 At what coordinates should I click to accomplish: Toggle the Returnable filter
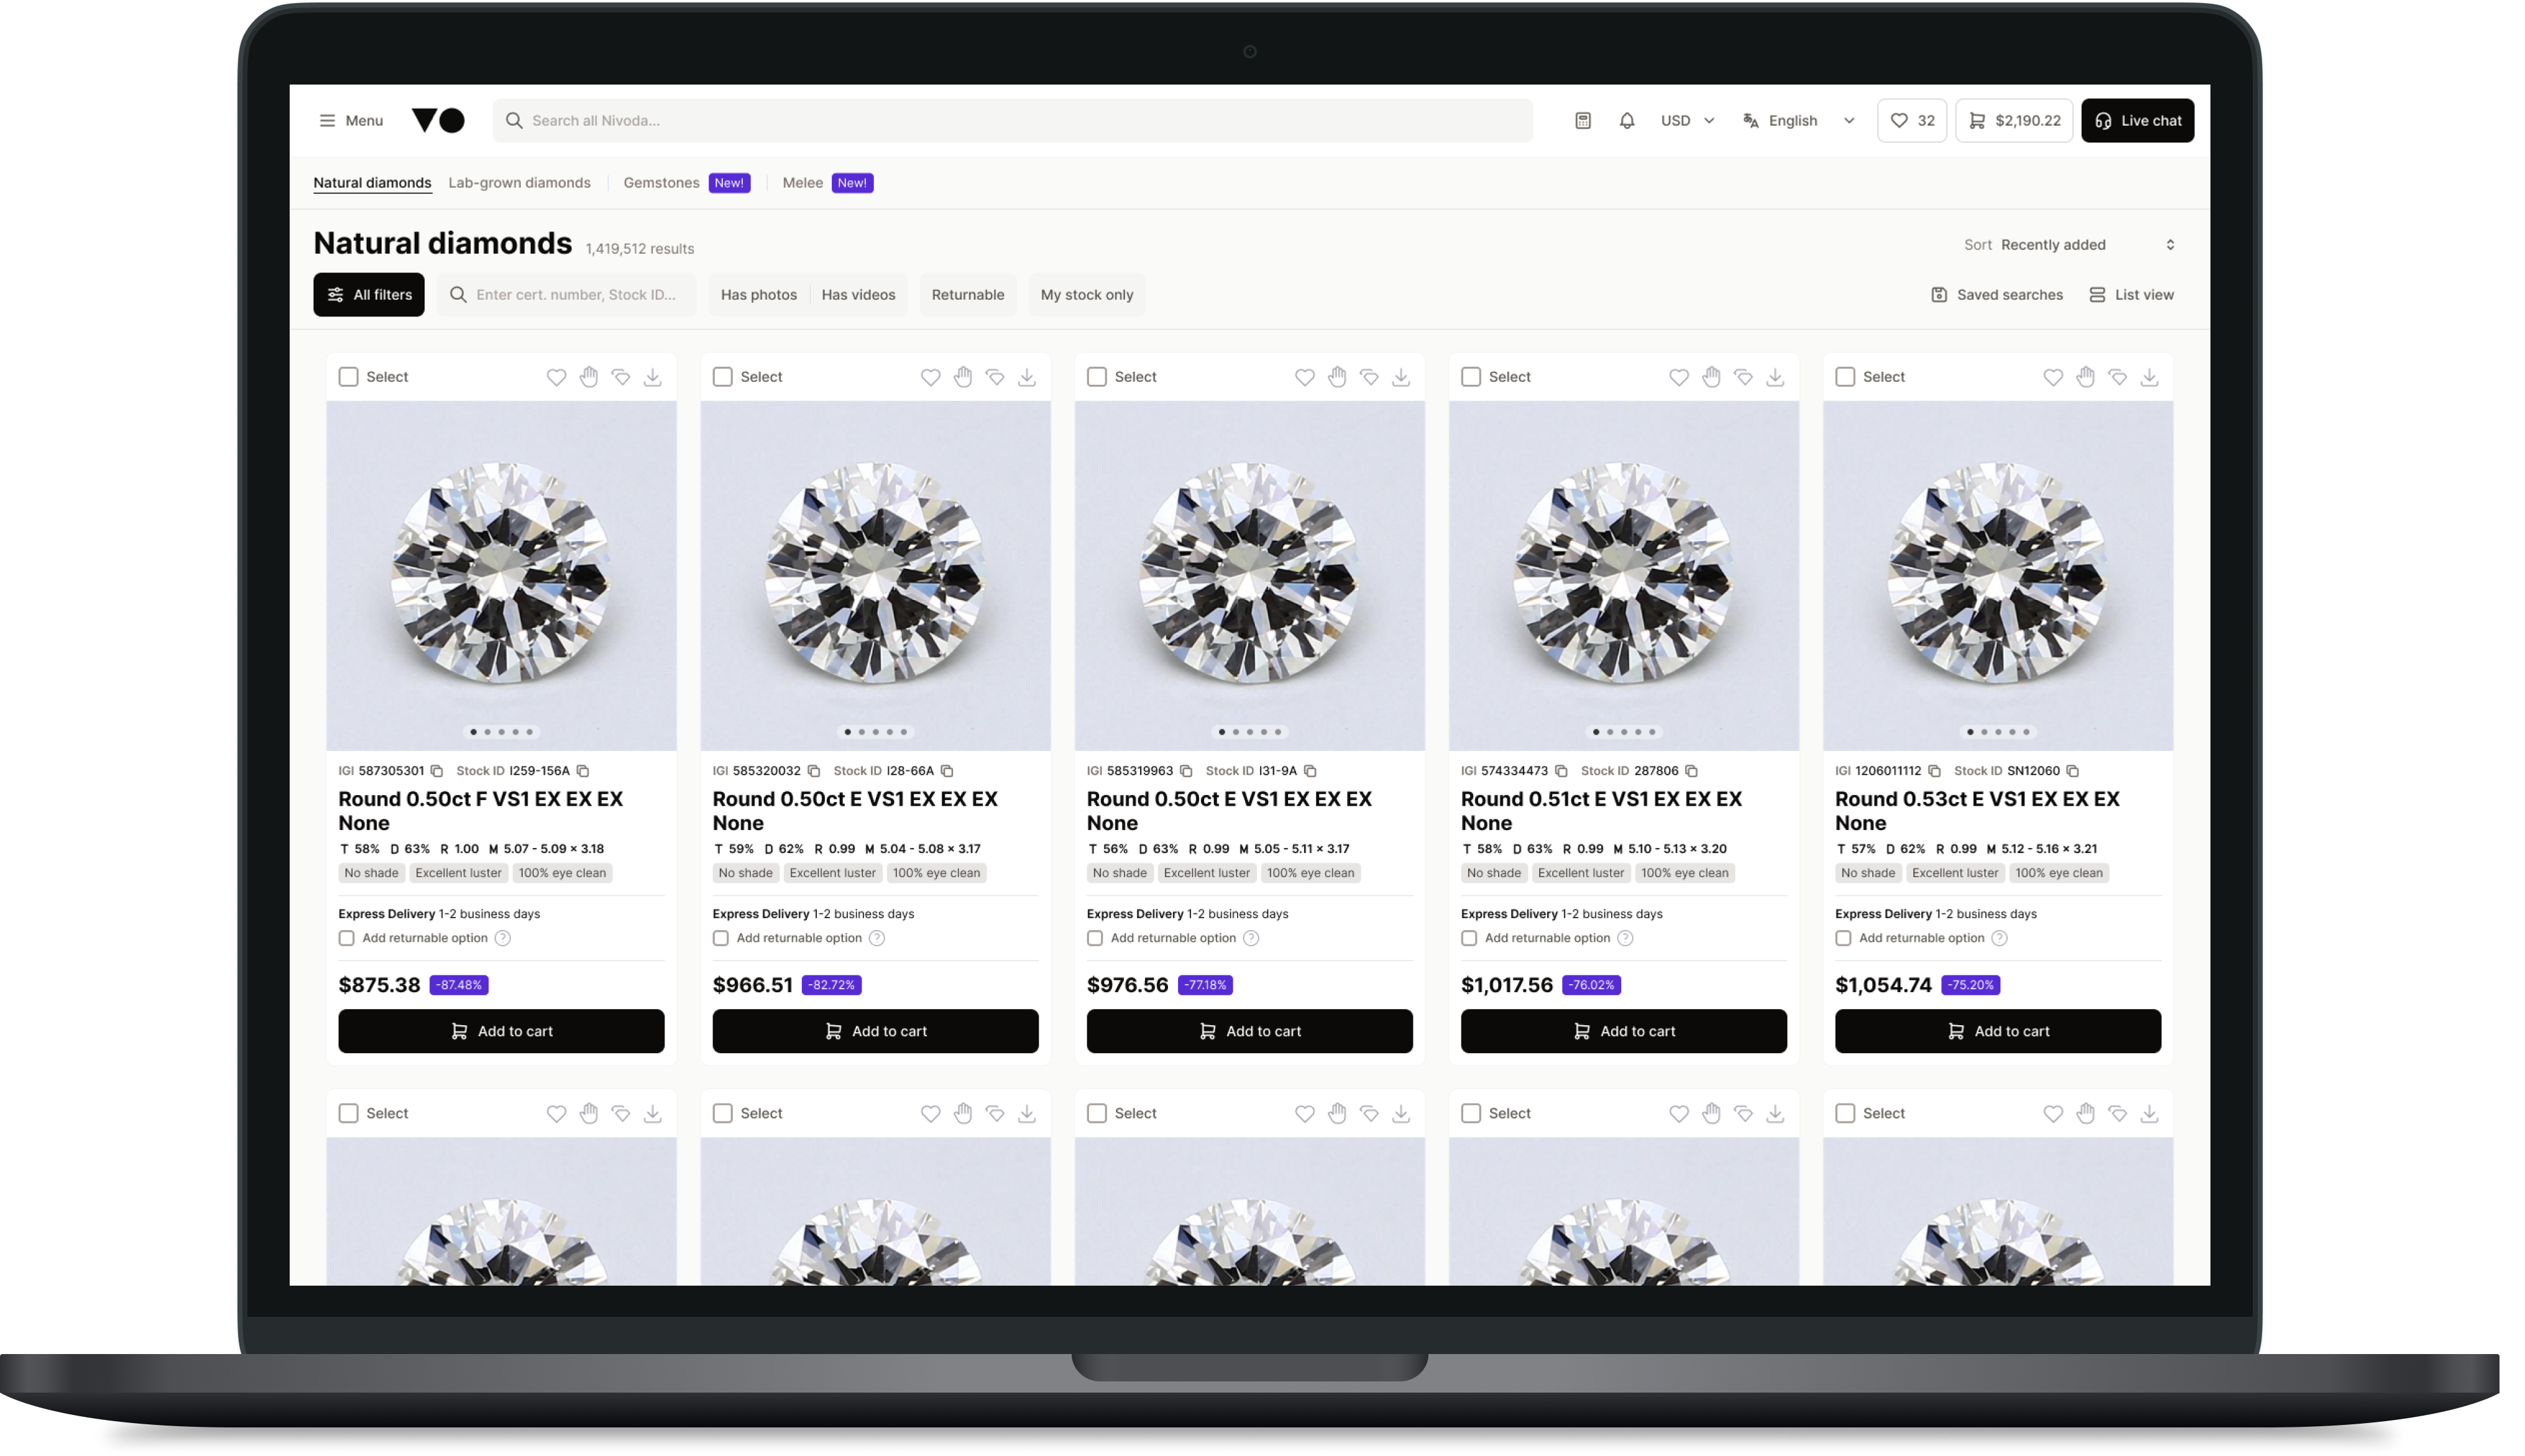click(x=967, y=295)
